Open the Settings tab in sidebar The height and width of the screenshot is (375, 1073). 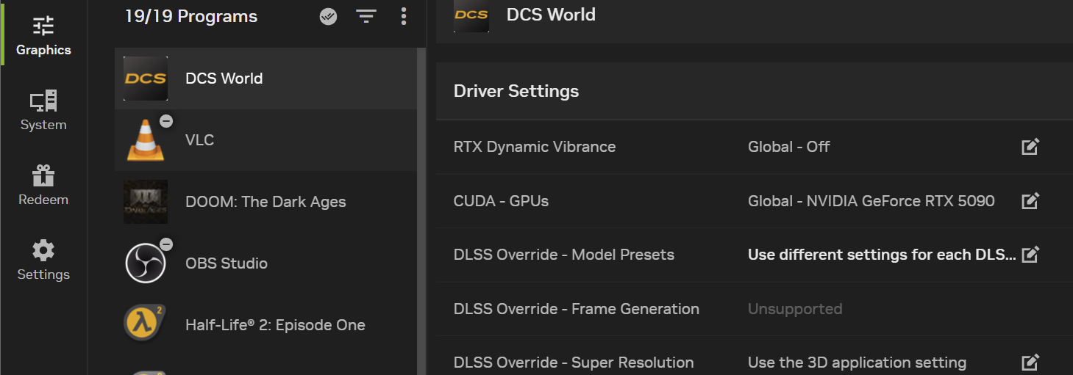coord(43,260)
